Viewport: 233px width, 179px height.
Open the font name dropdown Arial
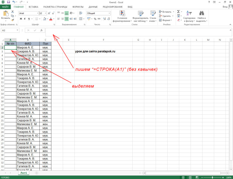[38, 13]
